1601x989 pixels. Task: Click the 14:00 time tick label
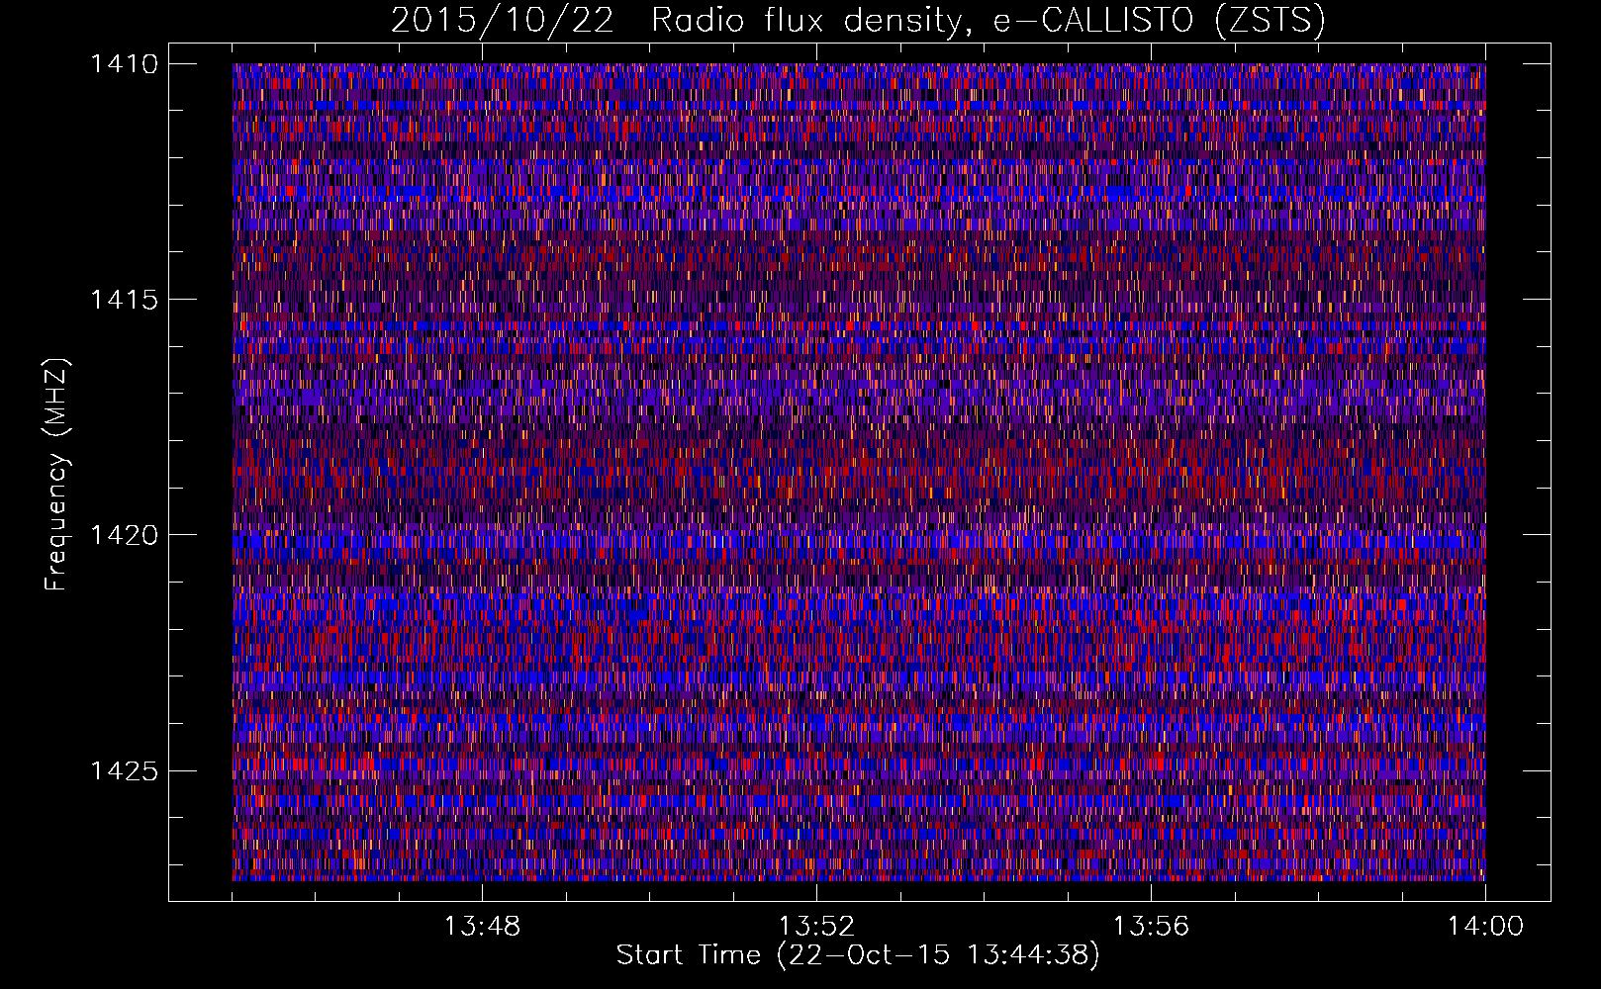(x=1485, y=927)
